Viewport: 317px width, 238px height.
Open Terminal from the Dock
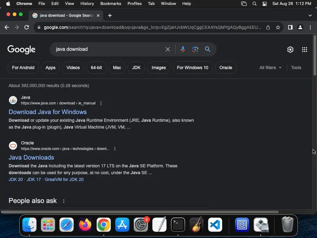178,225
